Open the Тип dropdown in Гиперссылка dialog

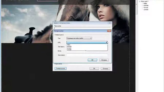pyautogui.click(x=79, y=38)
